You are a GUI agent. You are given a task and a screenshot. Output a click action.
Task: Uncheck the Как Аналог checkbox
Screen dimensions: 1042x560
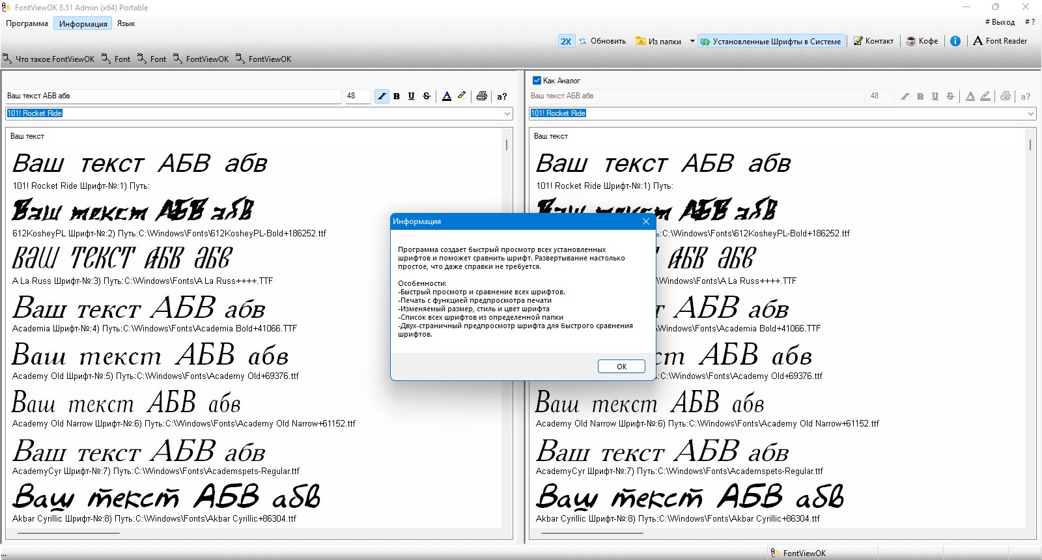537,81
